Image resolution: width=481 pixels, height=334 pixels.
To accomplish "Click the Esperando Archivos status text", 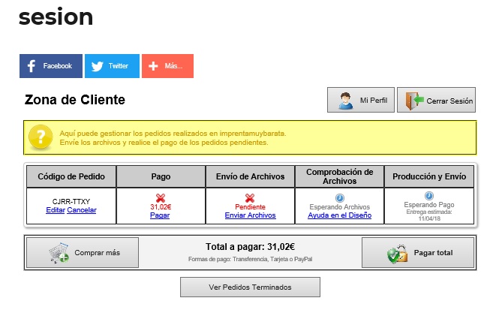I will (x=340, y=207).
